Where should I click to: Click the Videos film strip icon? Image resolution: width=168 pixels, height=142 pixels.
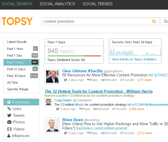coord(9,129)
